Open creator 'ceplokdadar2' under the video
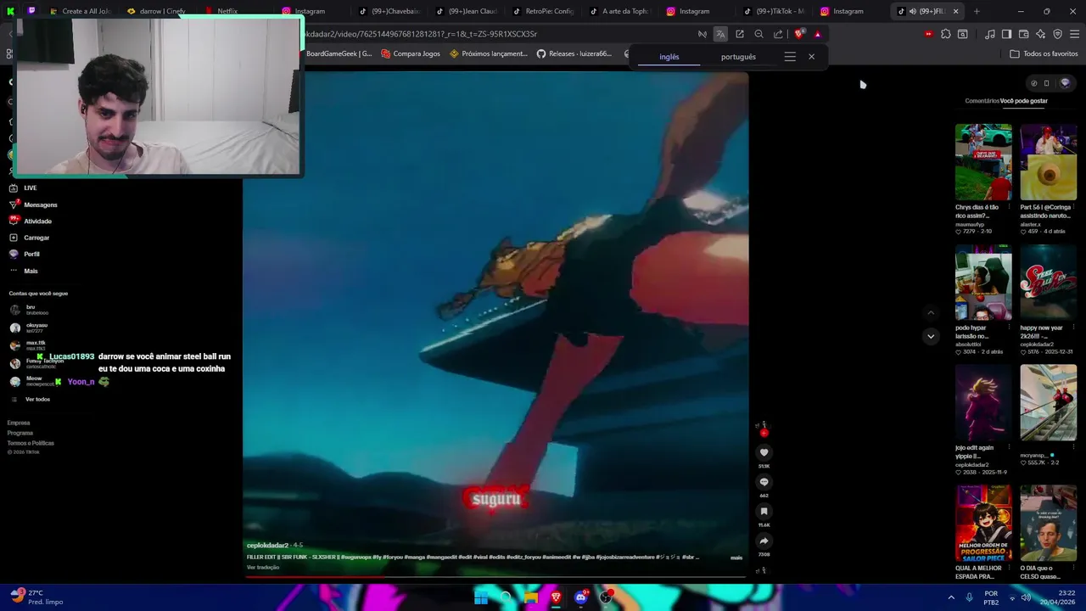Screen dimensions: 1086x611 267,545
